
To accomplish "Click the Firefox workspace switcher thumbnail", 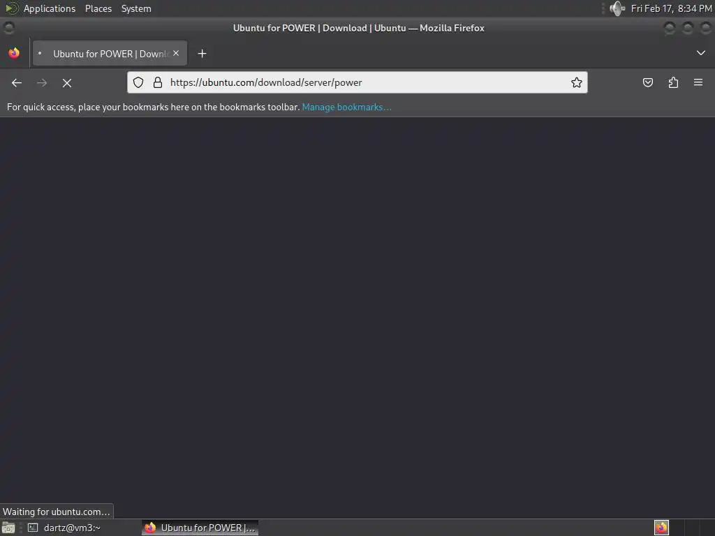I will point(661,528).
